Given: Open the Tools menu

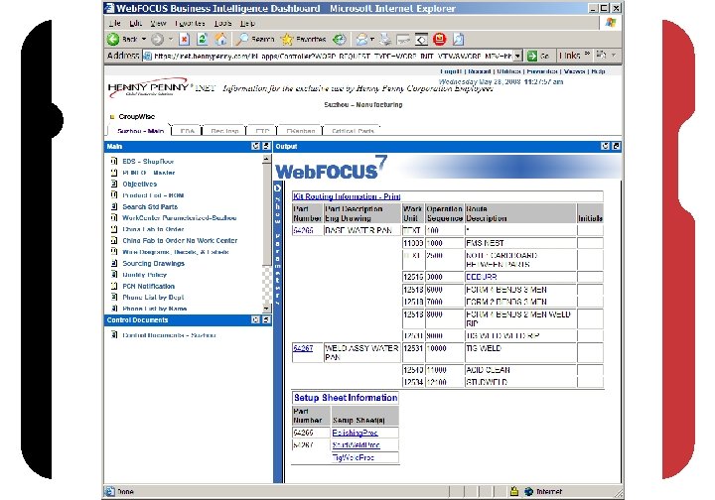Looking at the screenshot, I should point(223,23).
